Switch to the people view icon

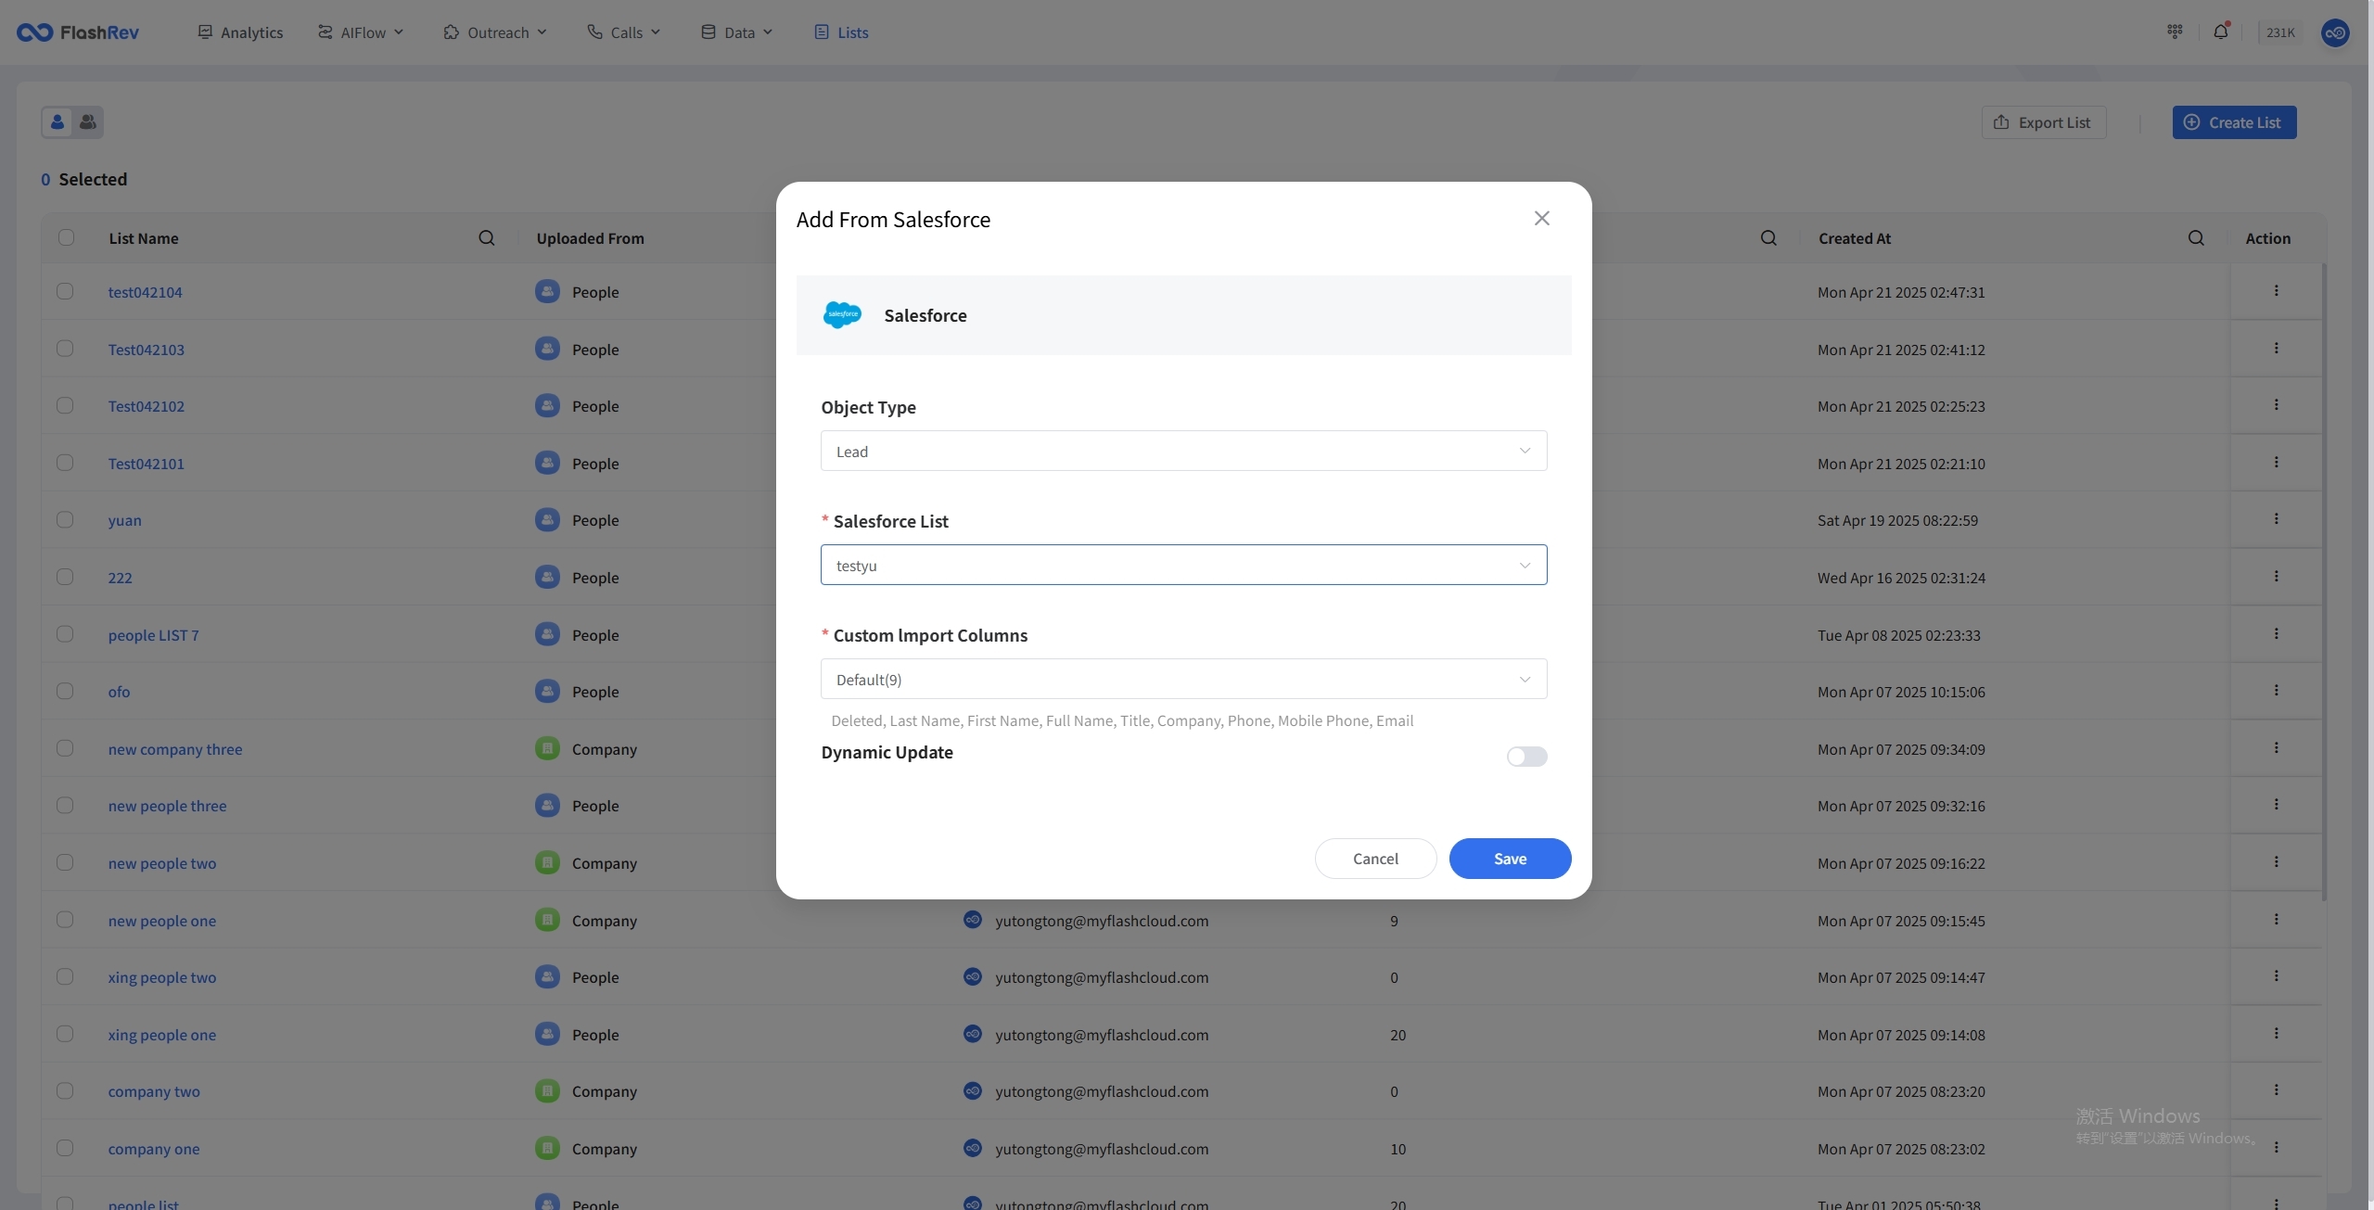tap(57, 122)
